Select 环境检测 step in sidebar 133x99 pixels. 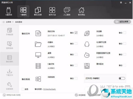pyautogui.click(x=10, y=32)
